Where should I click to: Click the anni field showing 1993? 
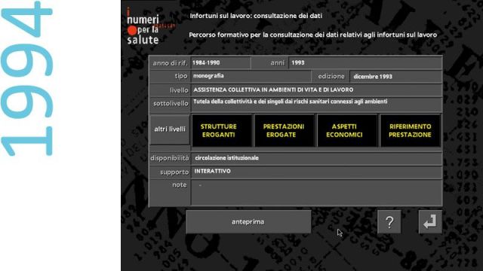pyautogui.click(x=365, y=62)
